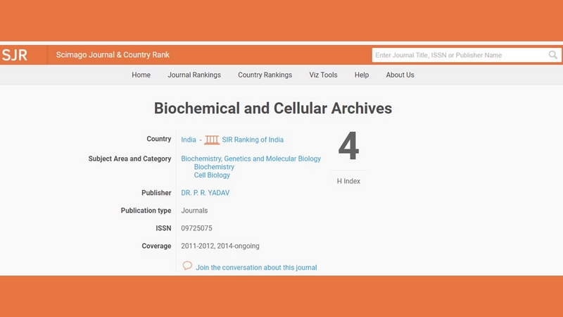
Task: Open the Home menu item
Action: pos(141,75)
